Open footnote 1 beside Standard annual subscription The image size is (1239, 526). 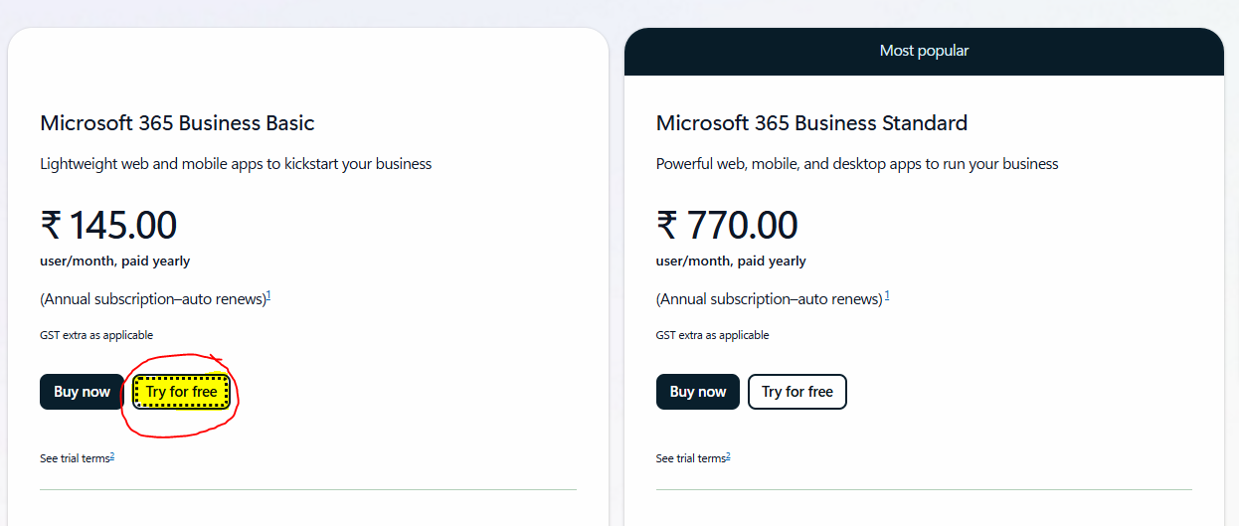coord(887,295)
